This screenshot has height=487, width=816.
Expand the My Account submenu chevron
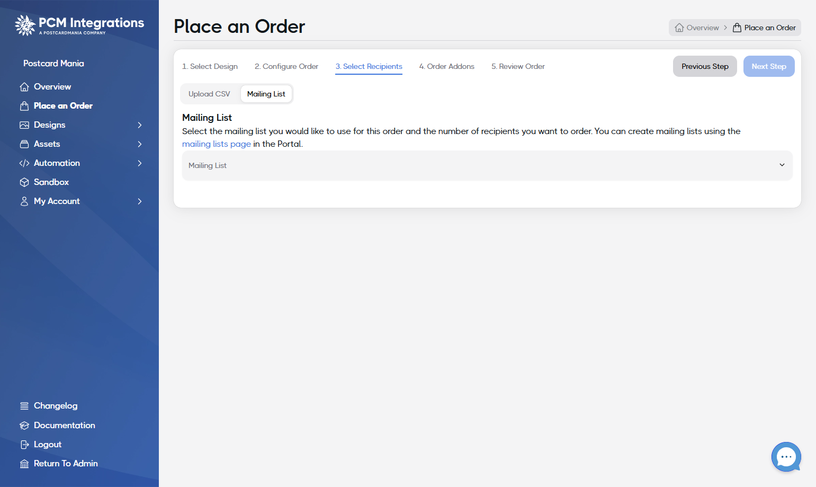pos(140,201)
